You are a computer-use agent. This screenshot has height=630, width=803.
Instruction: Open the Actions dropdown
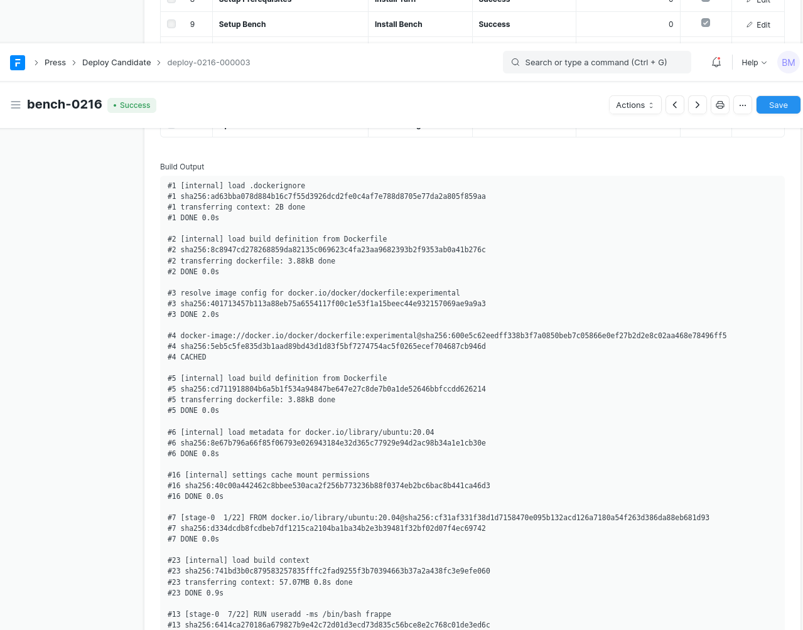pos(634,105)
